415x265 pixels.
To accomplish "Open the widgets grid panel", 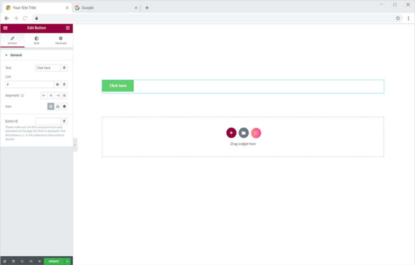I will (68, 28).
